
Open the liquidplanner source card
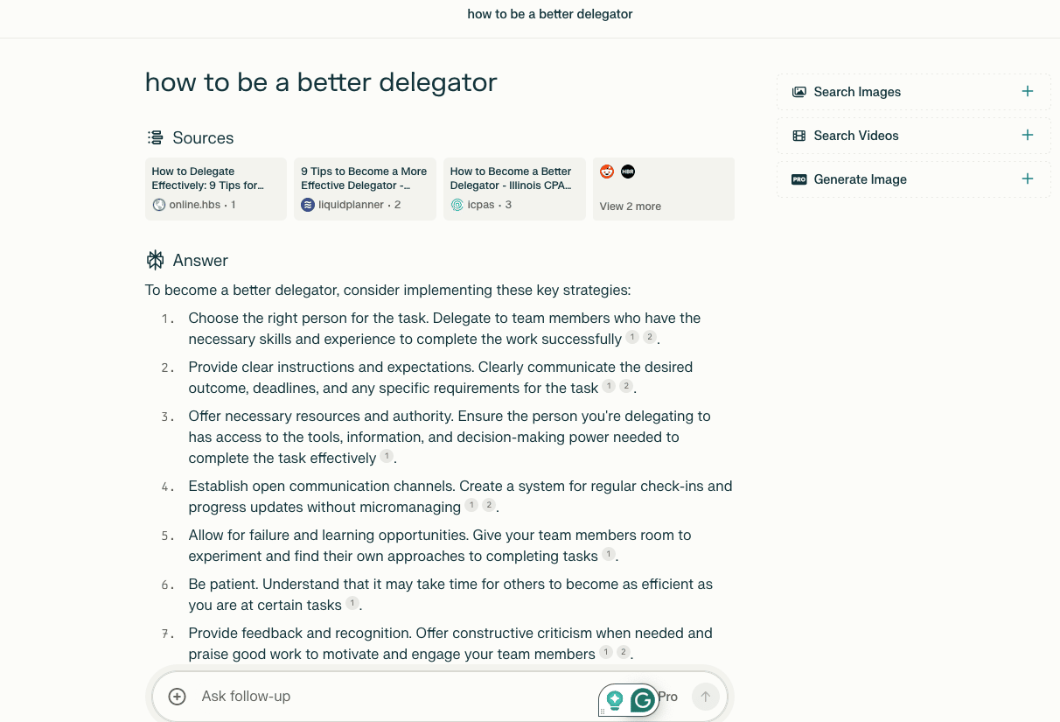(365, 189)
